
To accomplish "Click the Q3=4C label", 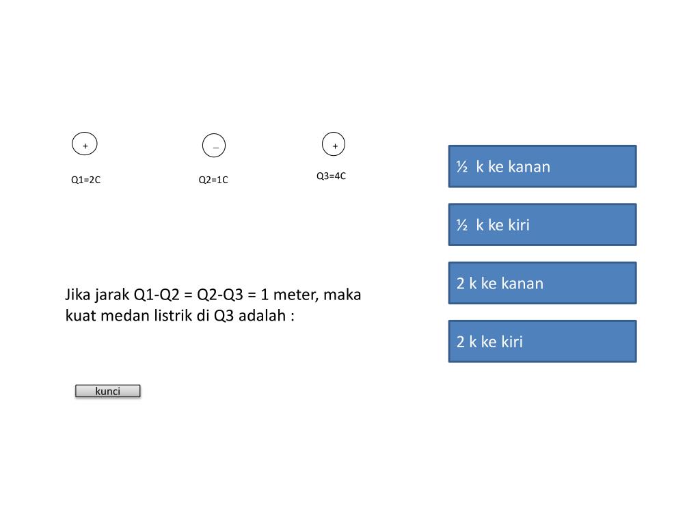I will point(332,176).
